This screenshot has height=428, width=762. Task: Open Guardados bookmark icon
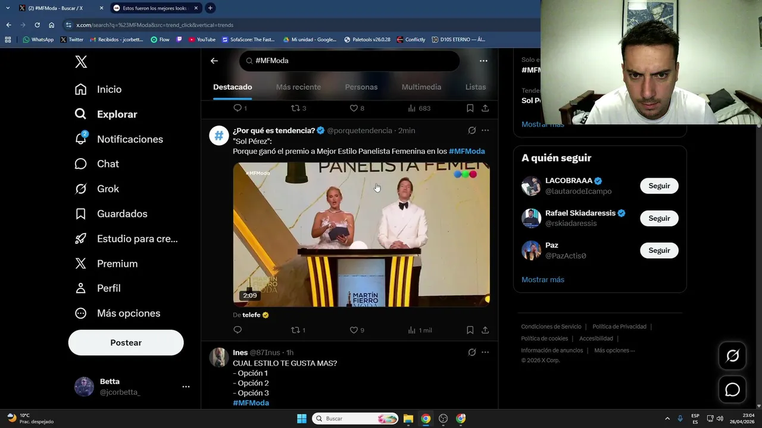click(81, 214)
